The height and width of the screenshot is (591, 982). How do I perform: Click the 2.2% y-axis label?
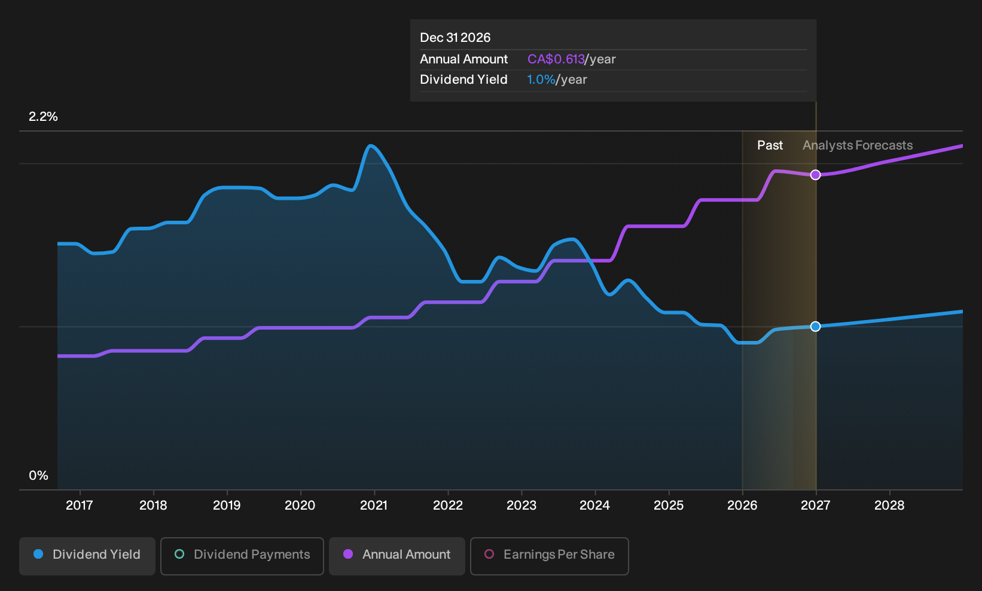(43, 117)
